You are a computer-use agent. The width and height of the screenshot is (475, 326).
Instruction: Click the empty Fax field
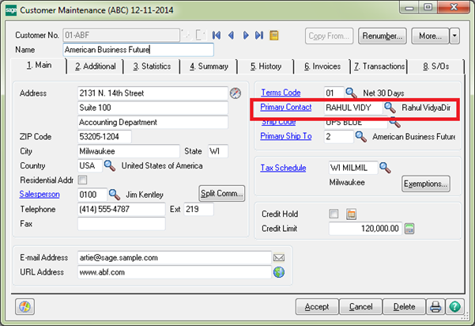click(x=122, y=224)
